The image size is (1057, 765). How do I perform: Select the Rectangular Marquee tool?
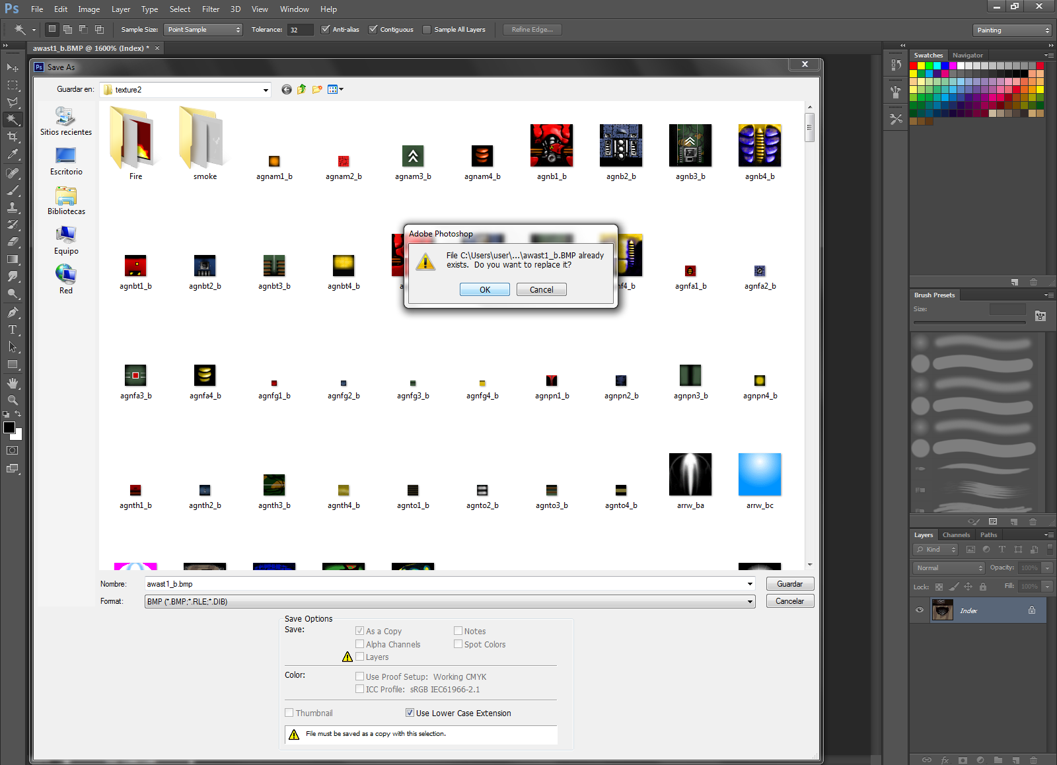point(13,85)
